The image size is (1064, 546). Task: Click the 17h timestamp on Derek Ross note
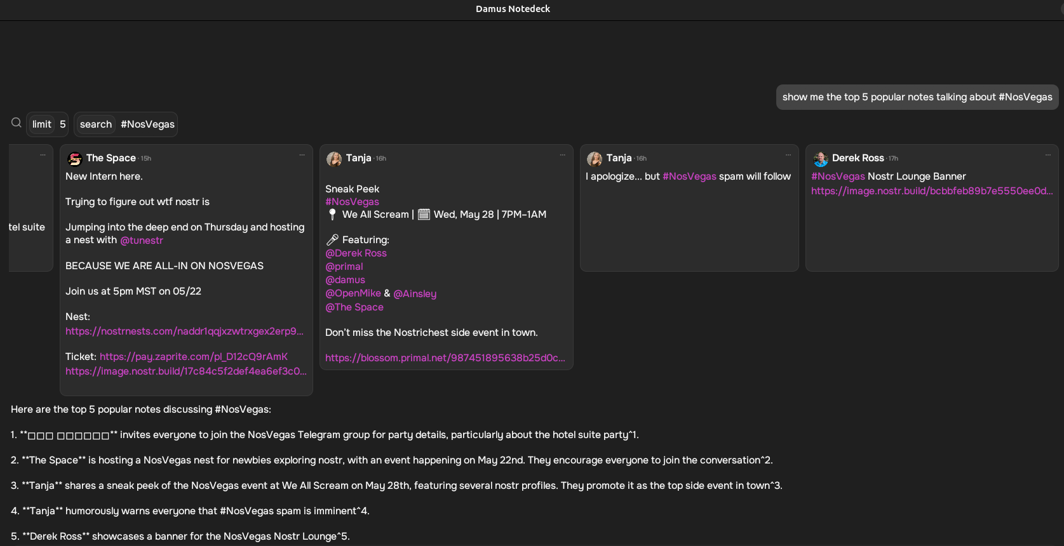(893, 159)
